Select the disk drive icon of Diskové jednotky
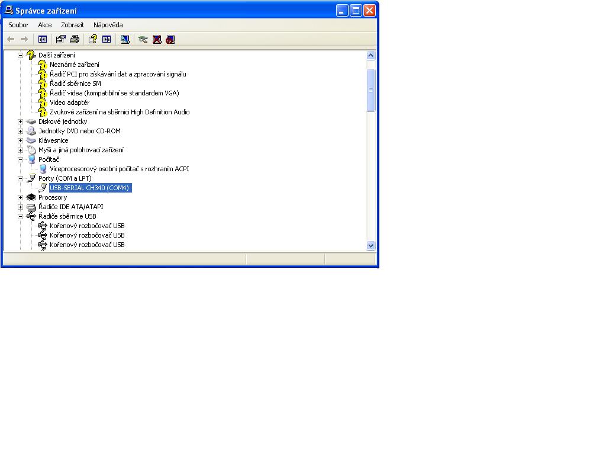 31,121
